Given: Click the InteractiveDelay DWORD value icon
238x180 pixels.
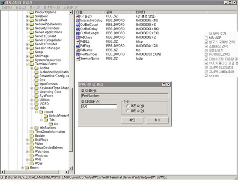Looking at the screenshot, I should coord(78,20).
